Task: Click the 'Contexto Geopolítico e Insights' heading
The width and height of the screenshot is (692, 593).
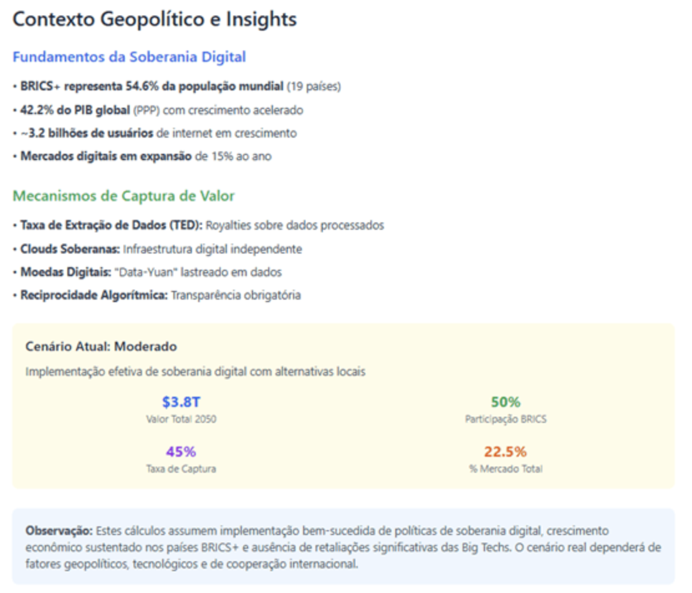Action: click(x=155, y=19)
